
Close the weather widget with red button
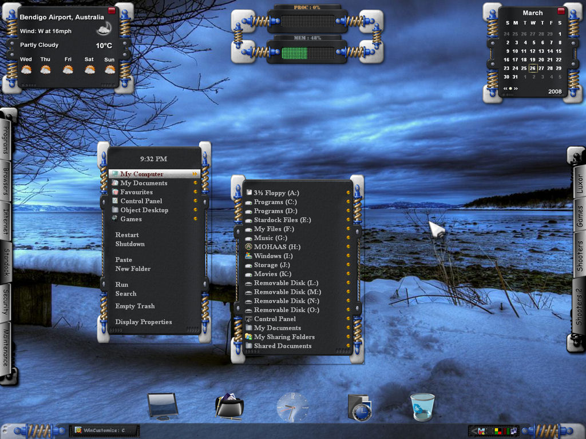[112, 10]
